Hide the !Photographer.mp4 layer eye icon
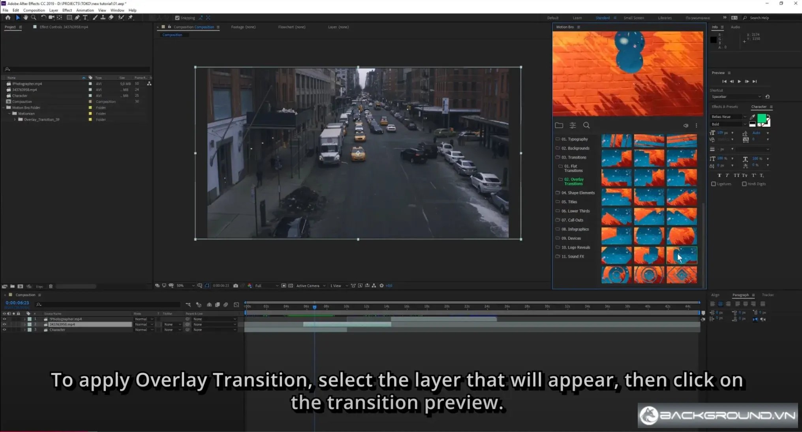Screen dimensions: 802x432 pyautogui.click(x=4, y=319)
